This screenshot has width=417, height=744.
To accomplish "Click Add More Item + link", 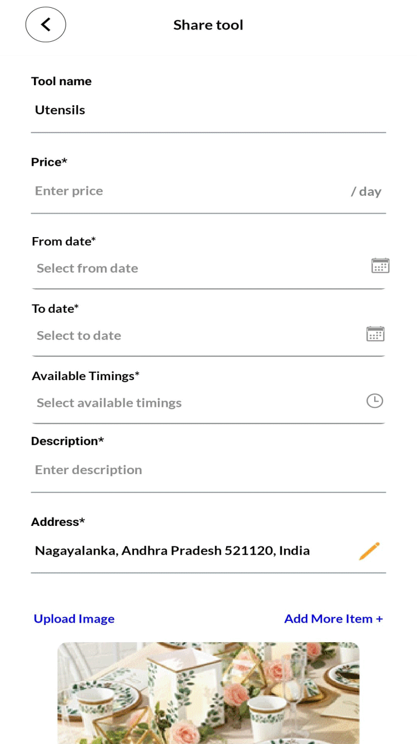I will click(334, 619).
